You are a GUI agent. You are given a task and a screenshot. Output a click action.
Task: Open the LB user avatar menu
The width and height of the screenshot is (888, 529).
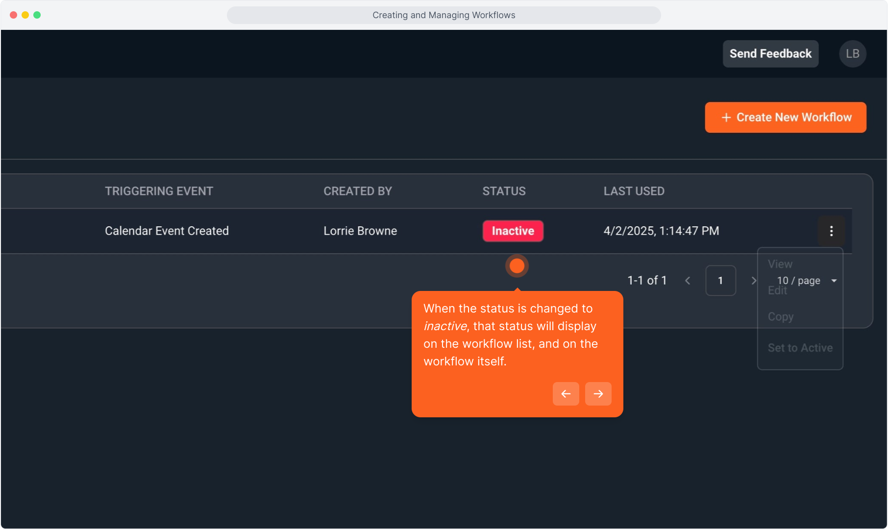pos(852,54)
